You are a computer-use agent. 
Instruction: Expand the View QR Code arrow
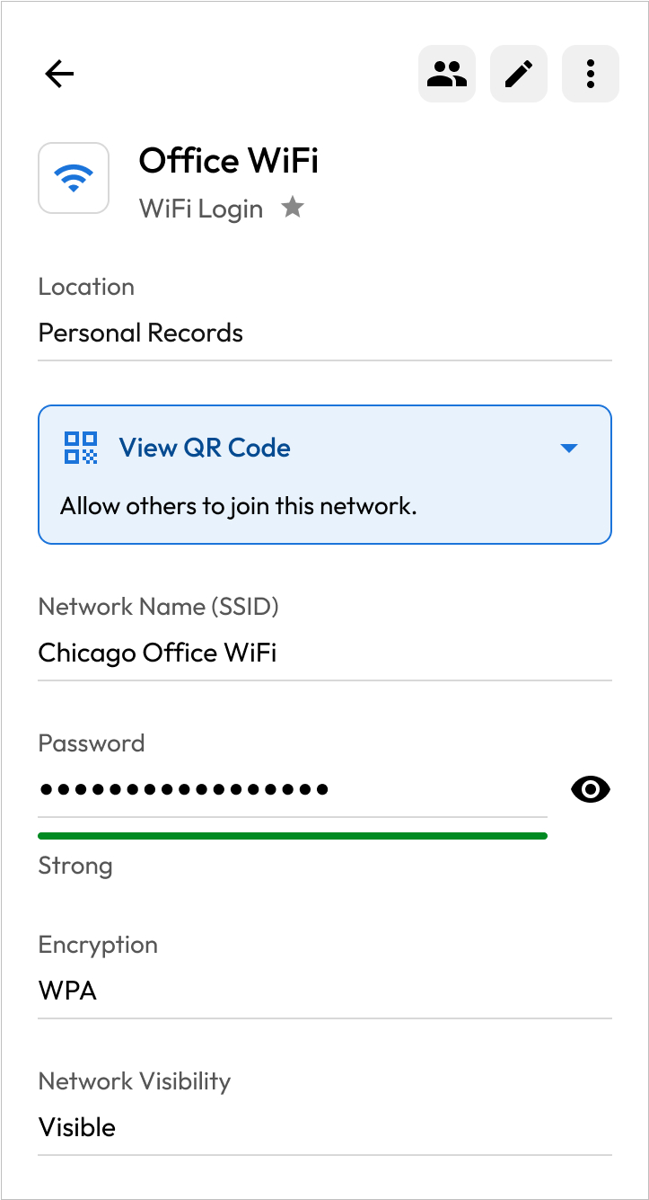point(568,448)
